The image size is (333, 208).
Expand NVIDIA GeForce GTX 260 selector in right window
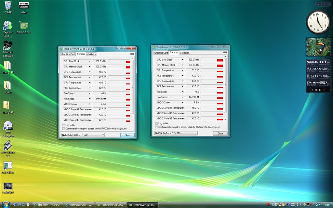tap(196, 133)
